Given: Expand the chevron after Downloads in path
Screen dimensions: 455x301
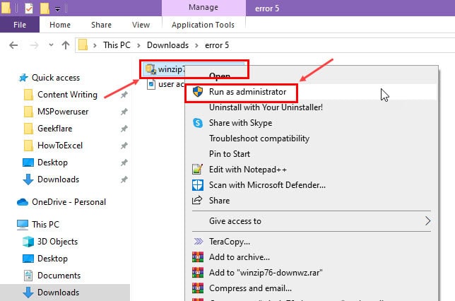Looking at the screenshot, I should click(196, 45).
